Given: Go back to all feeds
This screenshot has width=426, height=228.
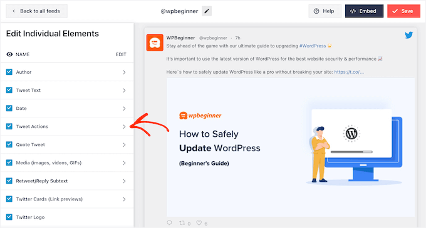Looking at the screenshot, I should point(37,11).
